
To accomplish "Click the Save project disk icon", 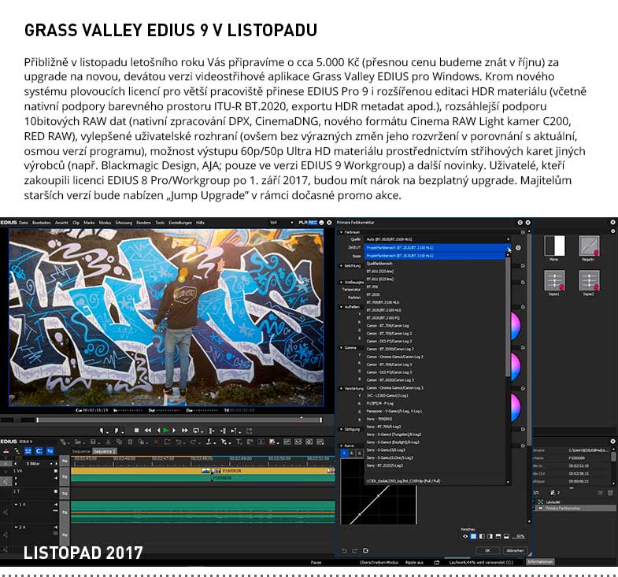I will pyautogui.click(x=93, y=442).
